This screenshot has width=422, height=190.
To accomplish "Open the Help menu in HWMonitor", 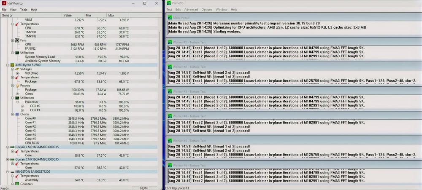I will tap(34, 10).
